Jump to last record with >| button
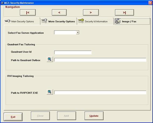The width and height of the screenshot is (153, 123). 124,12
